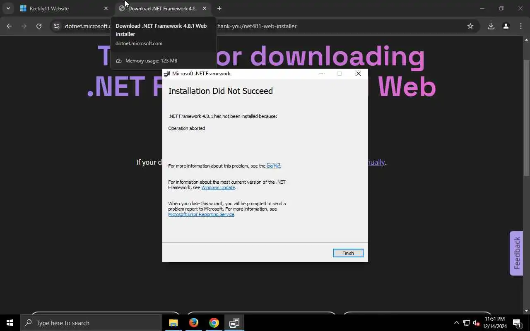Launch Firefox from the taskbar

(194, 323)
